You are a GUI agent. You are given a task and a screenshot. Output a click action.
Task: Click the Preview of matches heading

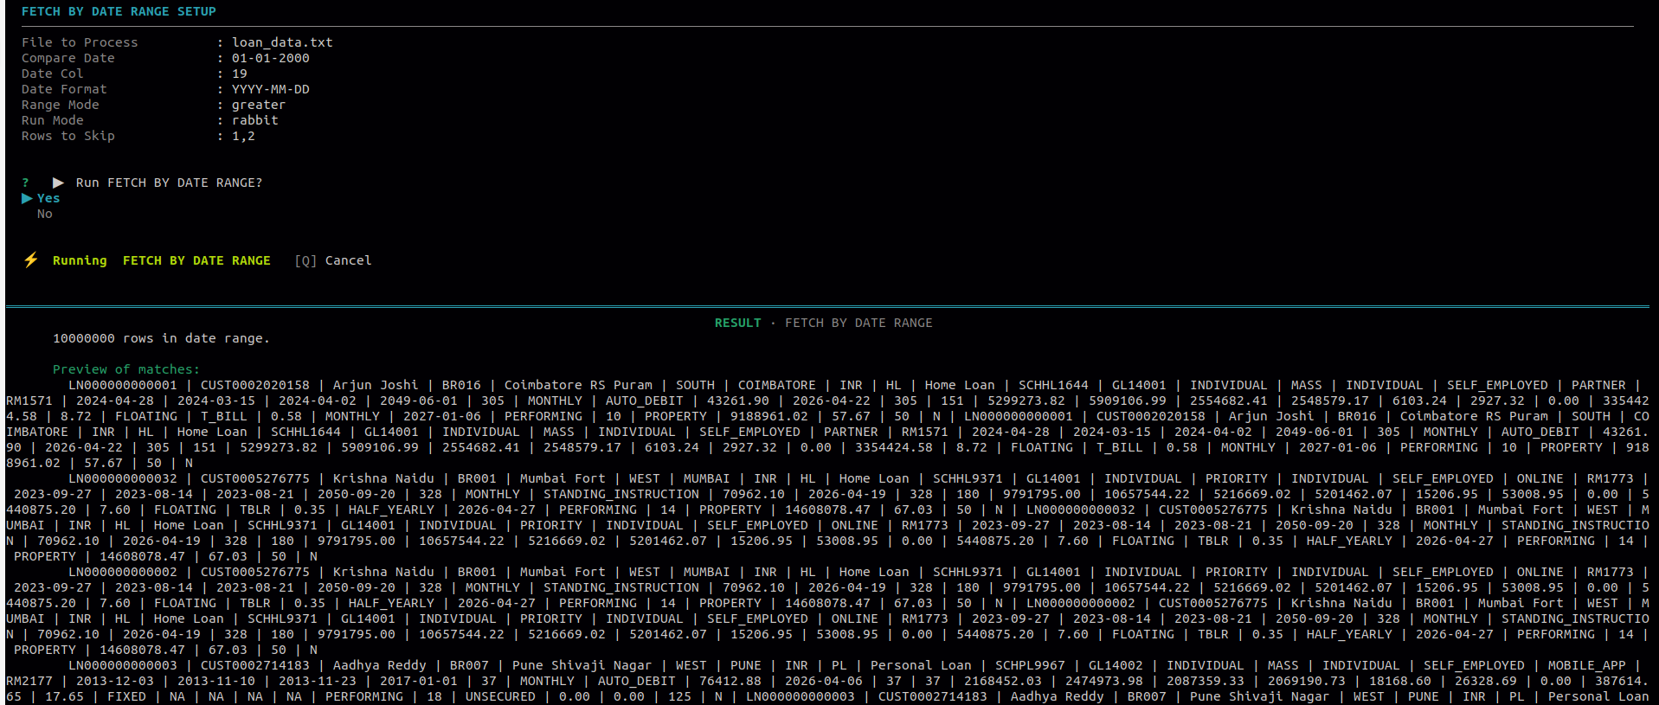coord(126,369)
